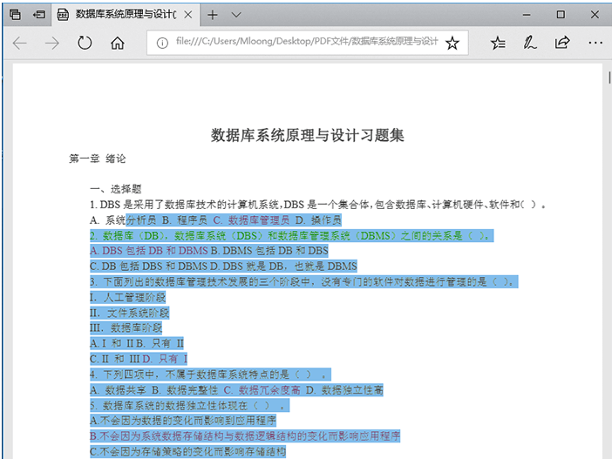The width and height of the screenshot is (612, 459).
Task: Show site information icon in address bar
Action: point(162,43)
